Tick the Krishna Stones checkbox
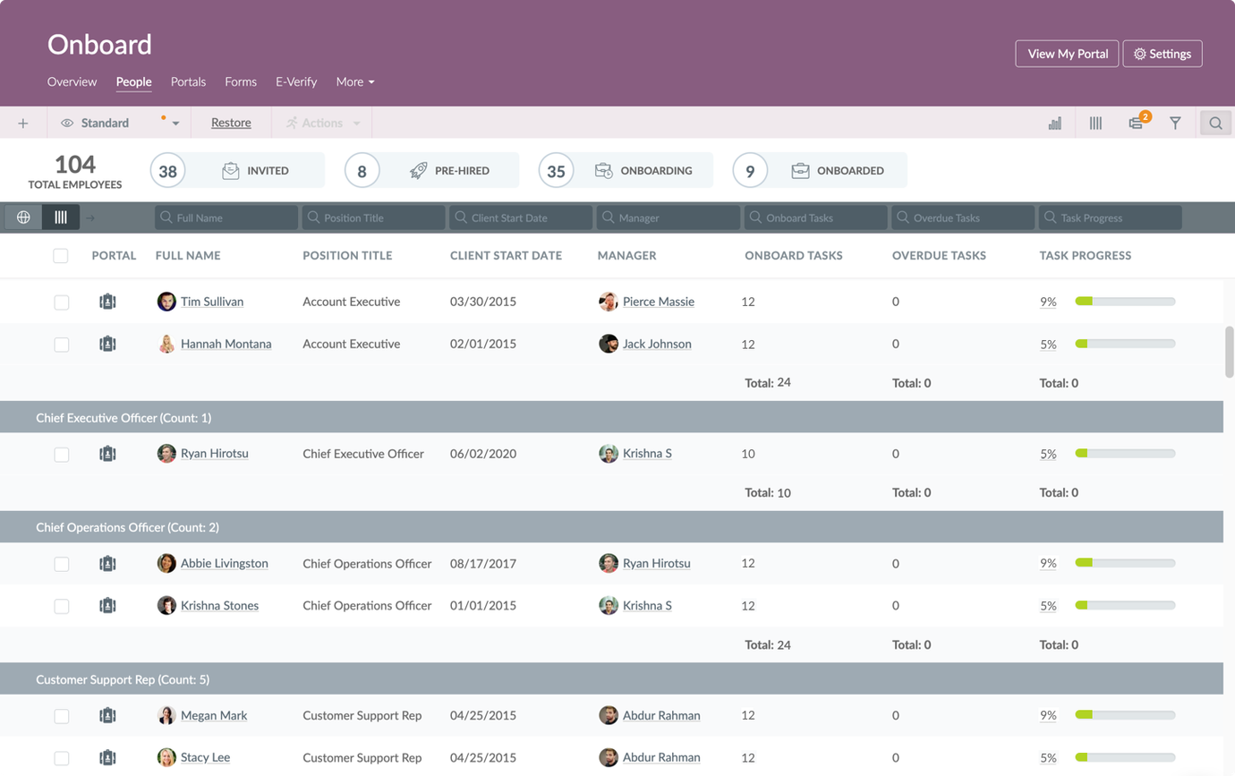Viewport: 1235px width, 776px height. pyautogui.click(x=61, y=606)
